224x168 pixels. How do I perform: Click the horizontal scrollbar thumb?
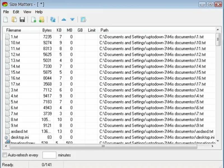[103, 146]
